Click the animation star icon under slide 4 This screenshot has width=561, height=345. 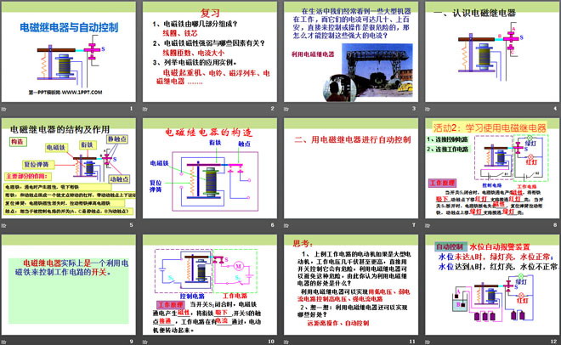428,109
